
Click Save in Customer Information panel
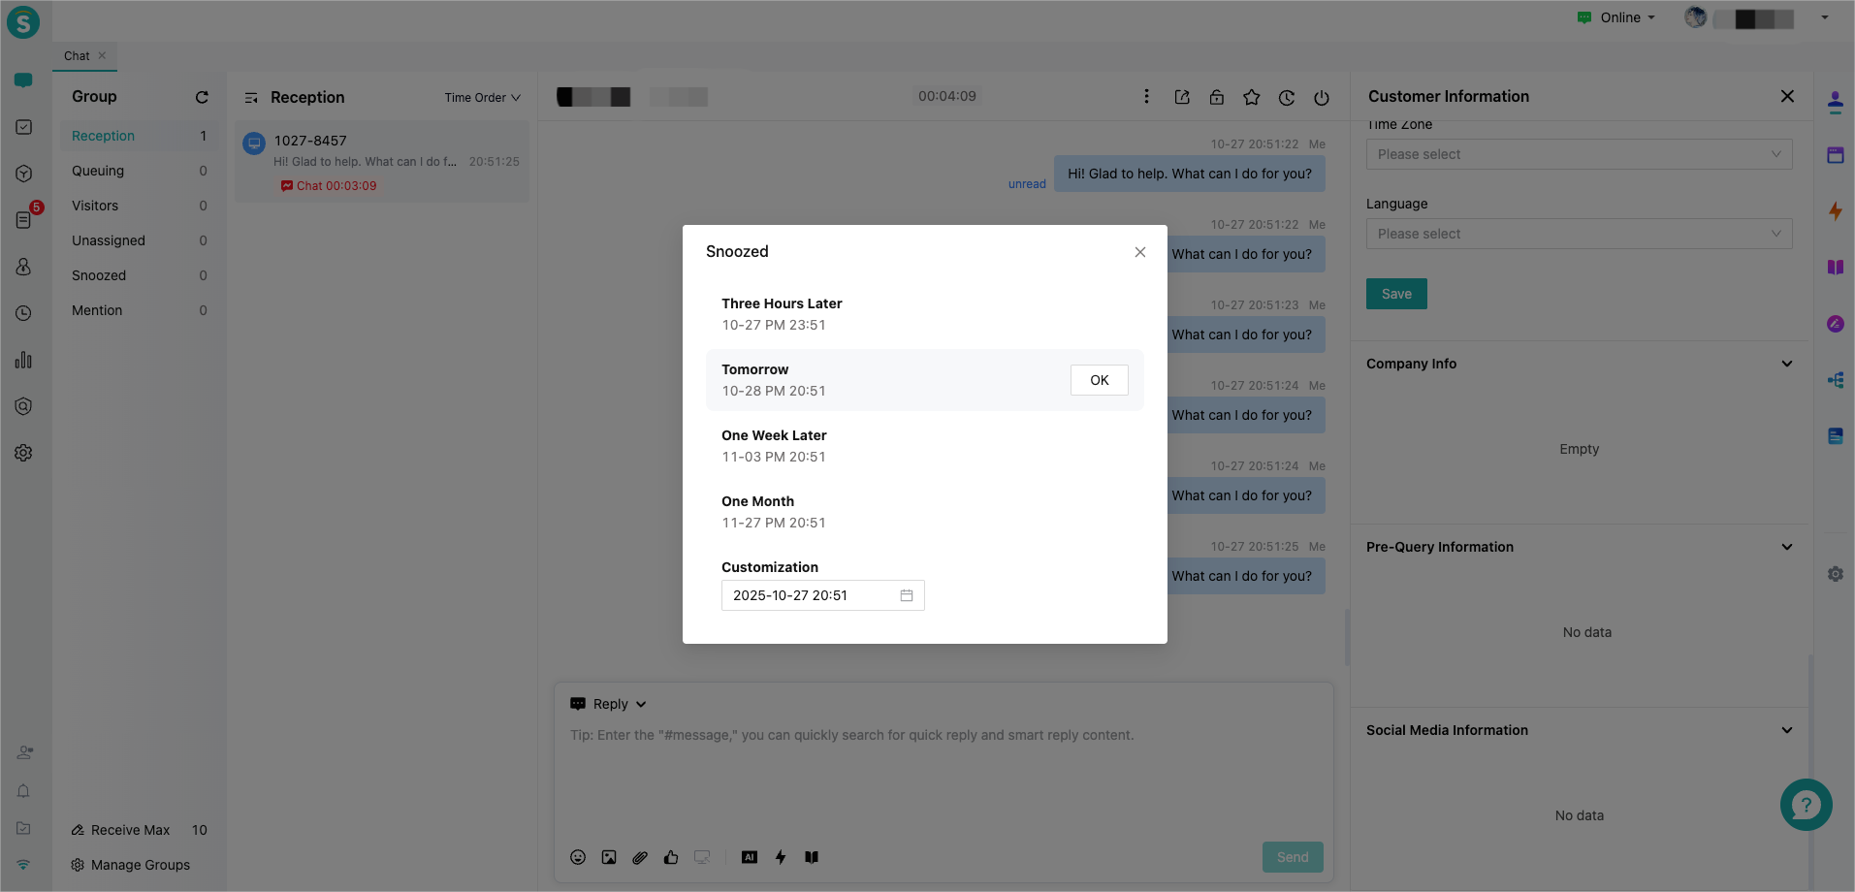(x=1396, y=294)
